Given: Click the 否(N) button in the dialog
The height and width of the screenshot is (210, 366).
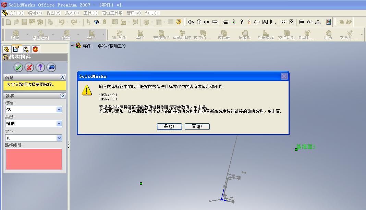Looking at the screenshot, I should 197,126.
